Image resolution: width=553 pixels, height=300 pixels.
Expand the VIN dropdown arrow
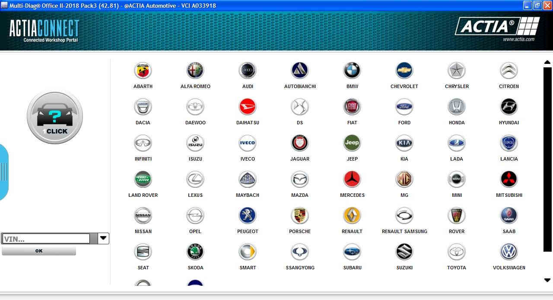(103, 238)
